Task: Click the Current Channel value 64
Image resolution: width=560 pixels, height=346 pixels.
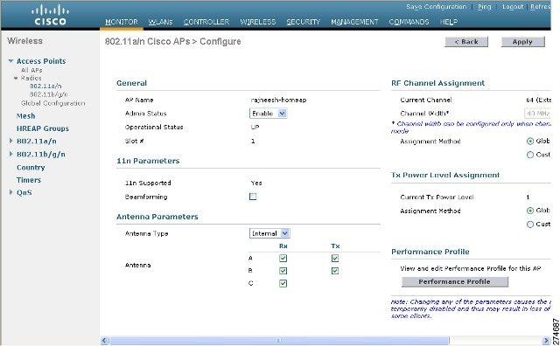Action: [538, 100]
